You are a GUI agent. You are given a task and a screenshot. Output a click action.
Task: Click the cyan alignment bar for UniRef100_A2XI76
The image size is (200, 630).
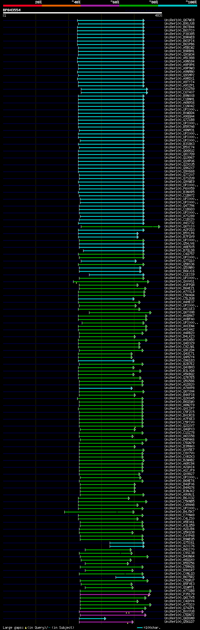(127, 546)
